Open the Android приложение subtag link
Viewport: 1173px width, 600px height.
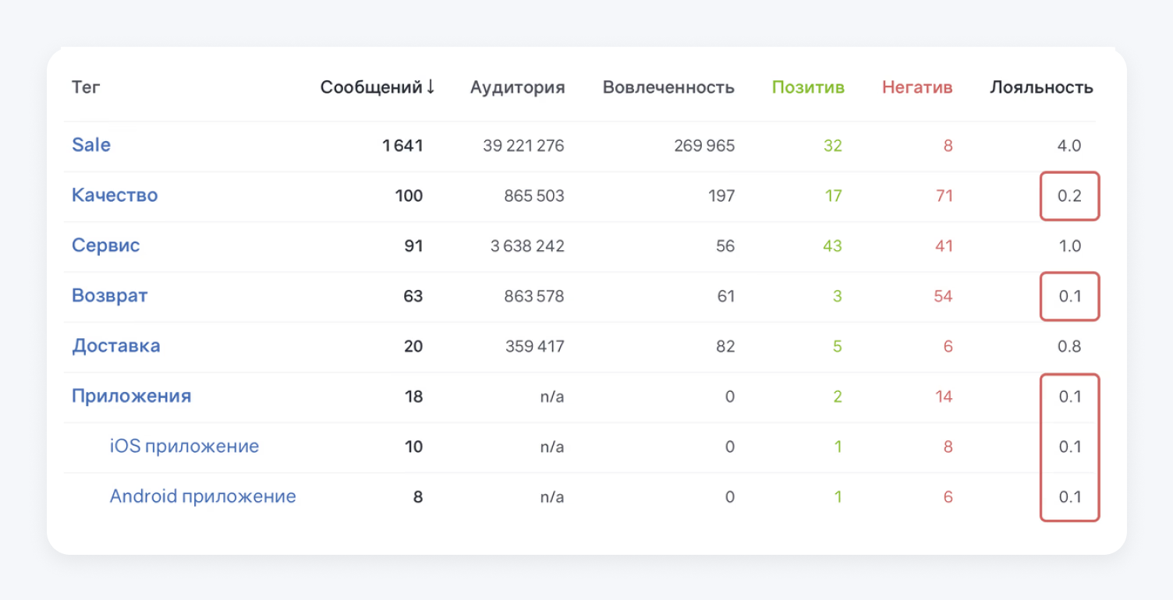pyautogui.click(x=203, y=496)
